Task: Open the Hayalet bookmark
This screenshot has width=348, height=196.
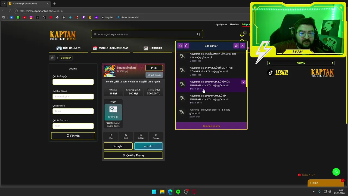Action: coord(107,17)
